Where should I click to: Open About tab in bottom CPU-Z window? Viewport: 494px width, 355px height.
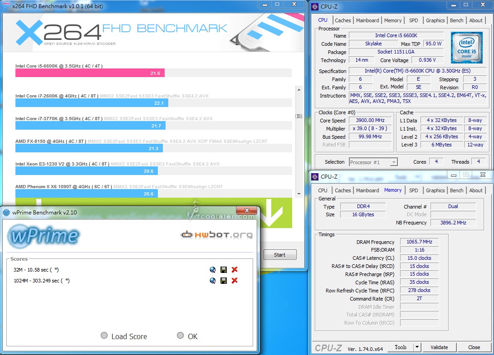[x=476, y=190]
